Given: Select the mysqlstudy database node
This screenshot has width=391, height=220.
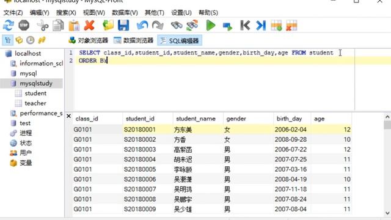Looking at the screenshot, I should pos(36,83).
